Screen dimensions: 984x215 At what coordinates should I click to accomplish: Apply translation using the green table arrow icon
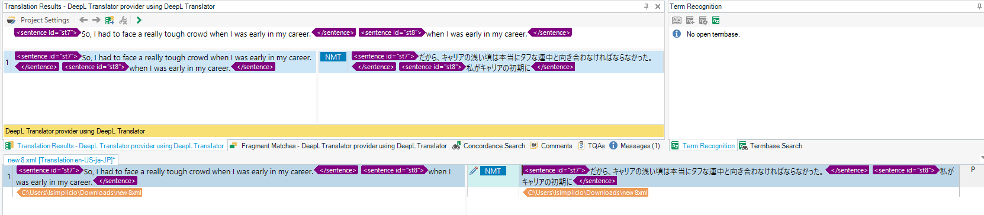click(109, 20)
